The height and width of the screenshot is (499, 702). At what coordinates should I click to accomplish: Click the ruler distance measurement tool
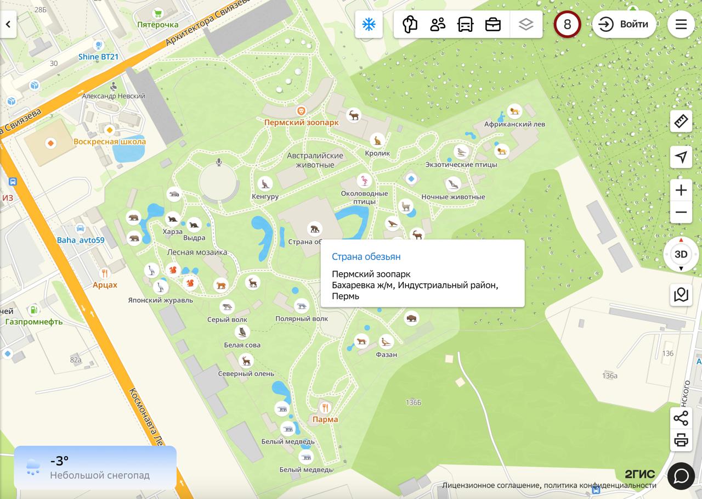pyautogui.click(x=681, y=121)
